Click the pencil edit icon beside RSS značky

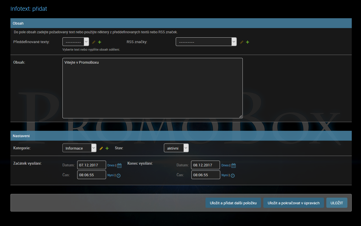point(242,42)
